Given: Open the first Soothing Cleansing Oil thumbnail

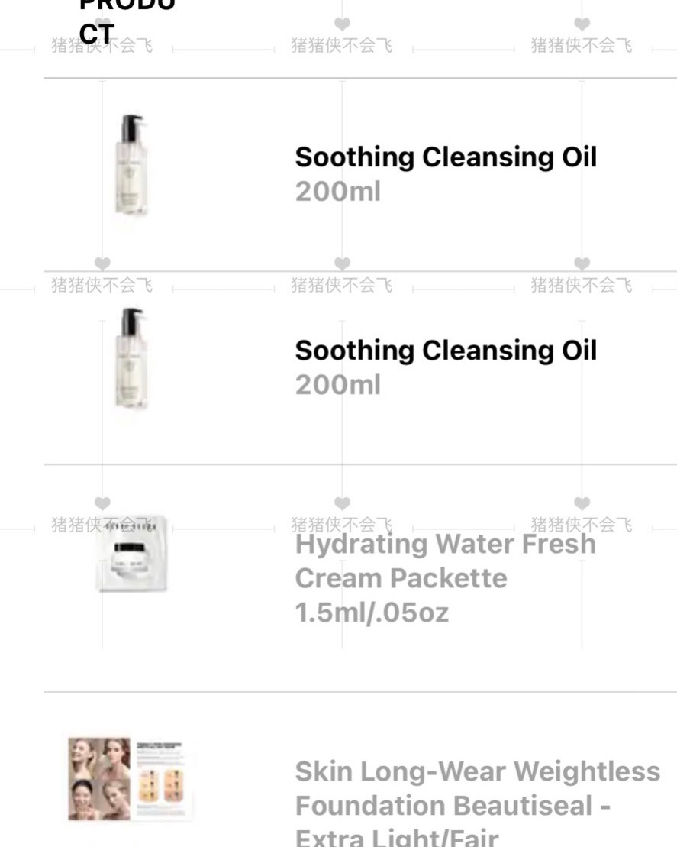Looking at the screenshot, I should coord(131,165).
